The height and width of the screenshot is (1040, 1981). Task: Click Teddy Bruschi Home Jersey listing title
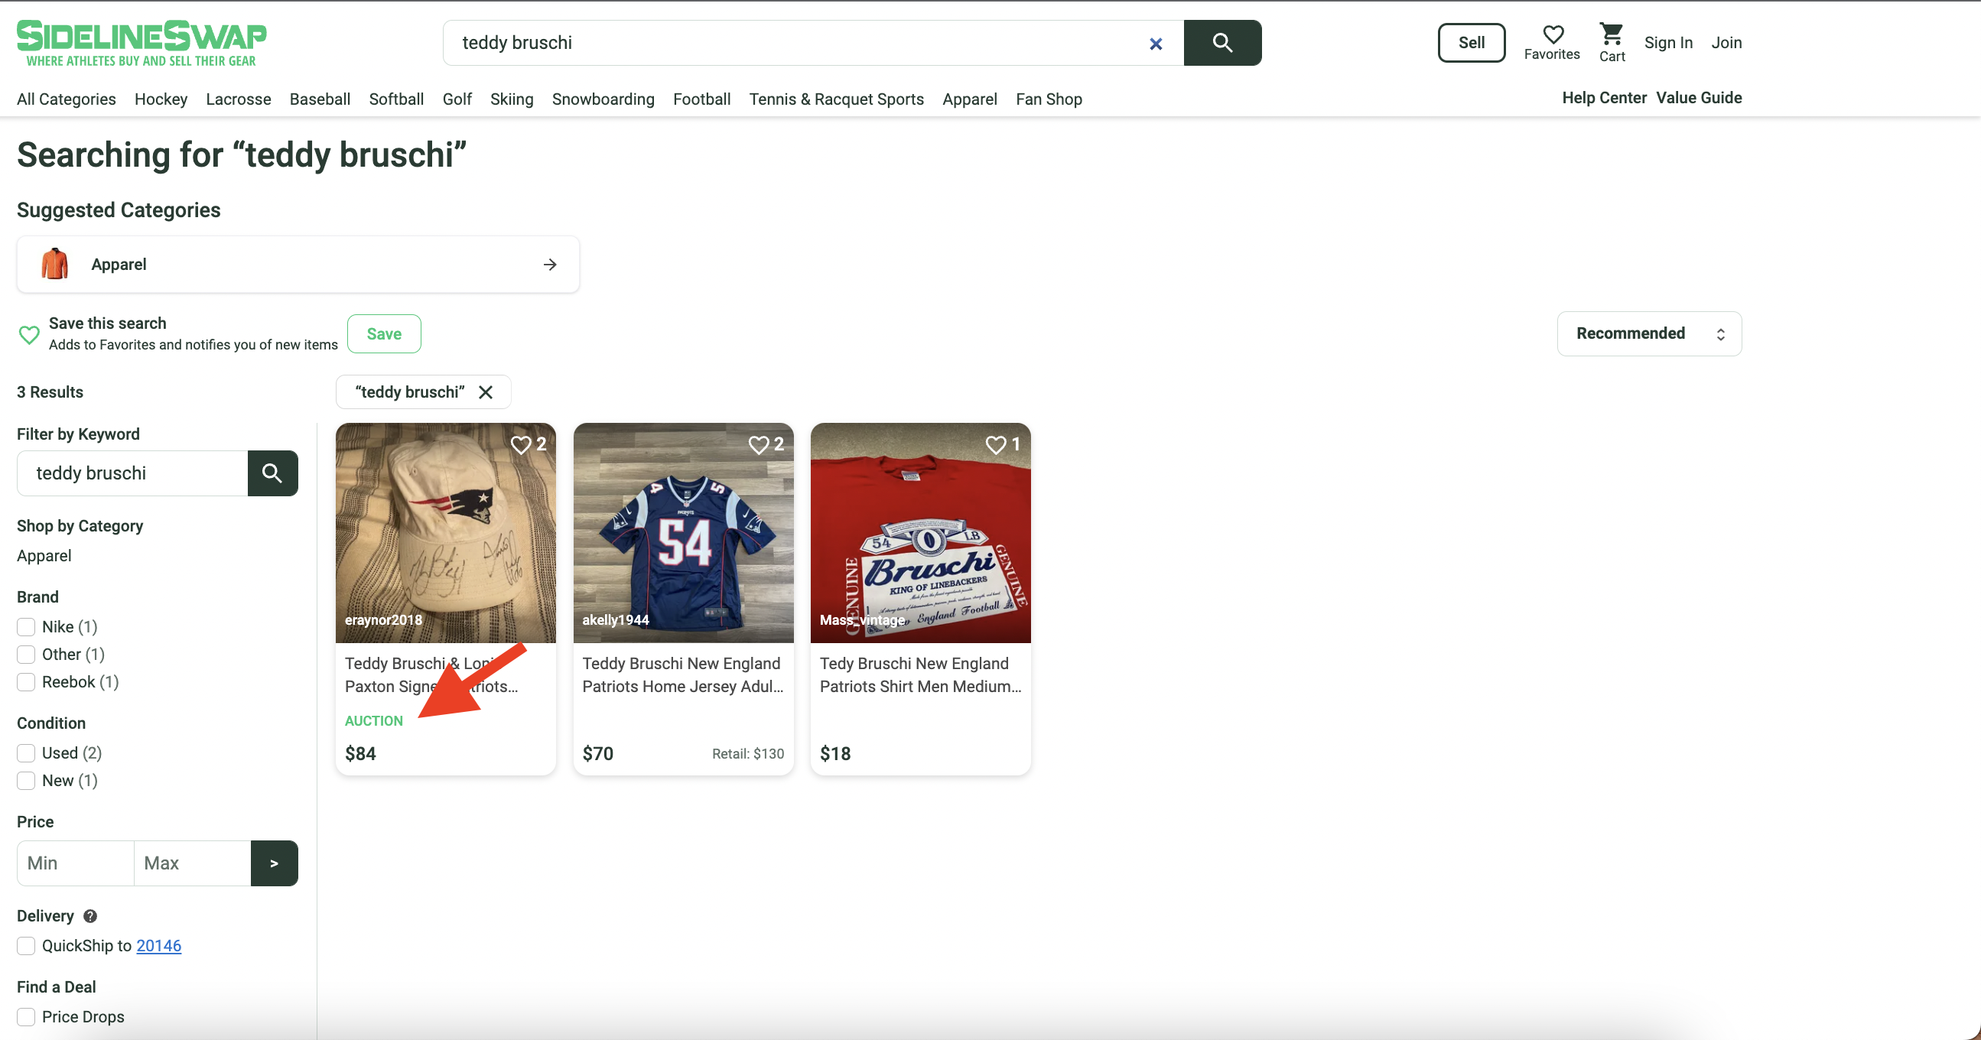[683, 675]
